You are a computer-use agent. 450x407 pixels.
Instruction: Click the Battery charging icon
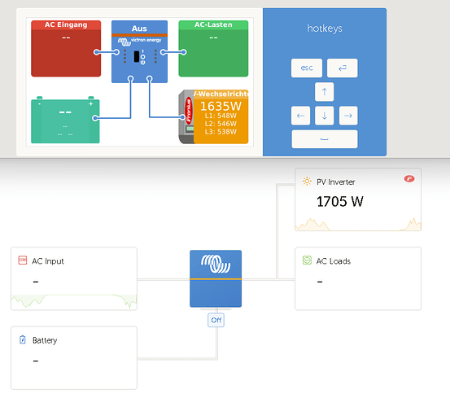23,339
